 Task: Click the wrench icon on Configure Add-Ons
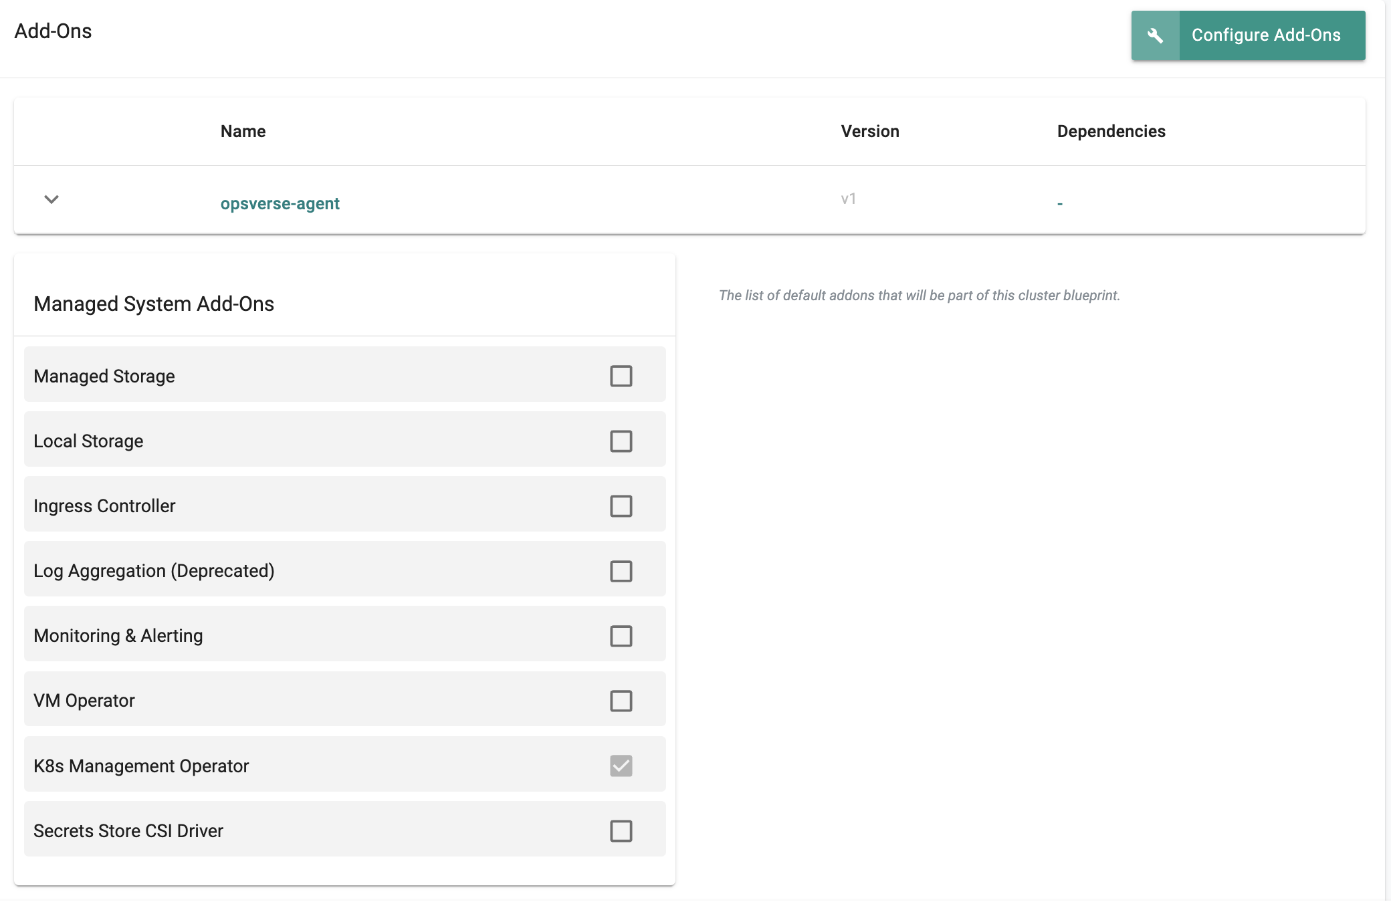point(1155,35)
